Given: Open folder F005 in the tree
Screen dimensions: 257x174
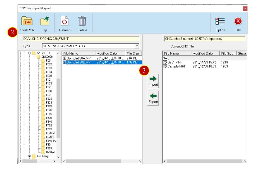Looking at the screenshot, I should pos(49,76).
